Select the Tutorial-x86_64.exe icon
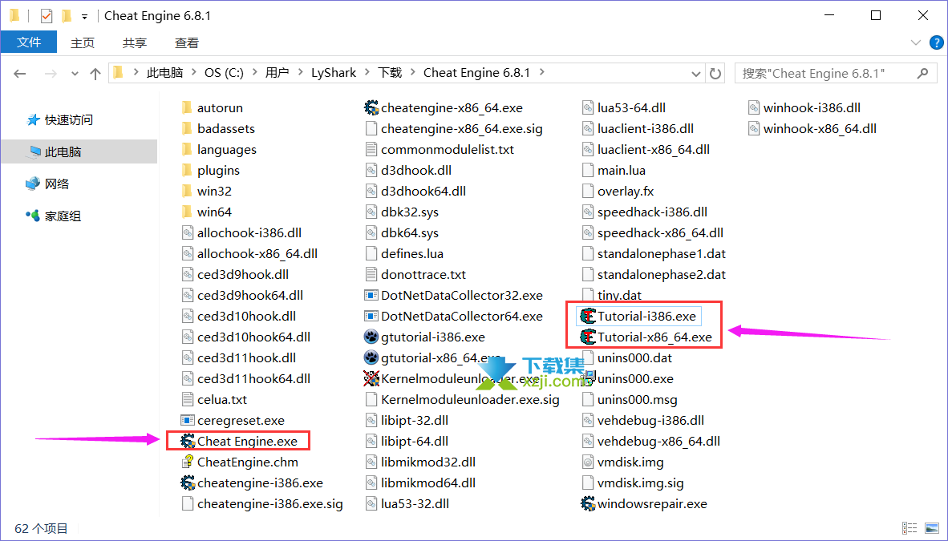Screen dimensions: 948x541 coord(588,337)
